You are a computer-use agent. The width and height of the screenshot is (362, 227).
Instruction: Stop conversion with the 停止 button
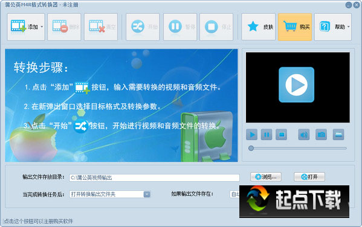(x=216, y=27)
